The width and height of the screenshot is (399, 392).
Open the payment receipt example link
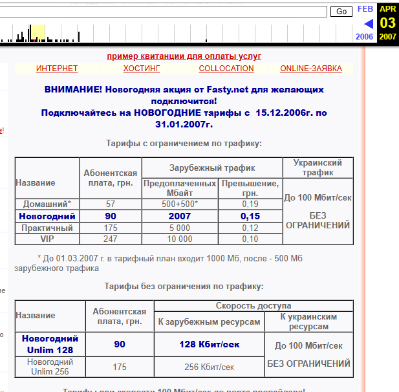pos(184,56)
